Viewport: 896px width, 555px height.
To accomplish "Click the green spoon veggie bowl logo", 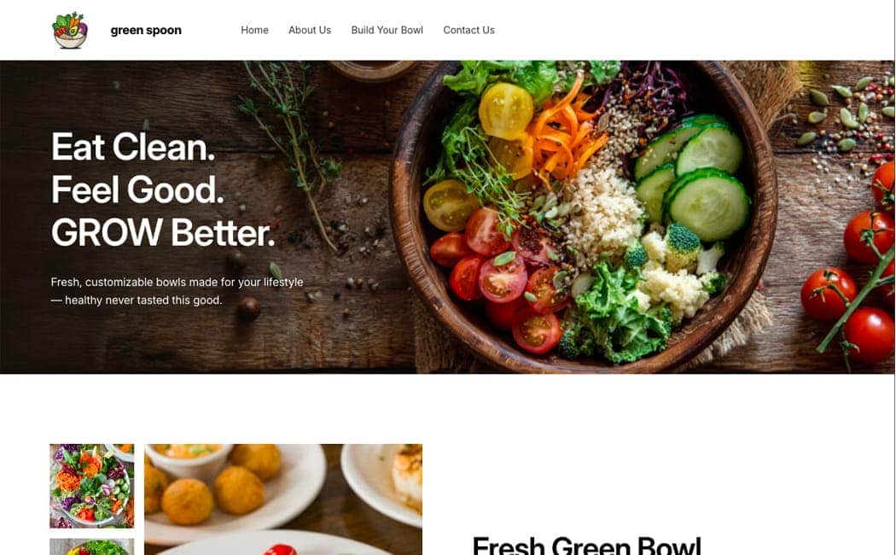I will coord(70,30).
